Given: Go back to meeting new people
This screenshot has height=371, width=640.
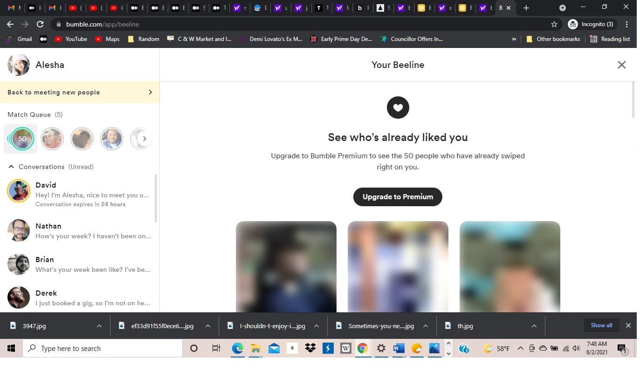Looking at the screenshot, I should [x=80, y=92].
